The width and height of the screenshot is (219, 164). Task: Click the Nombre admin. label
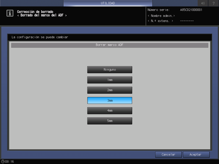pos(161,16)
